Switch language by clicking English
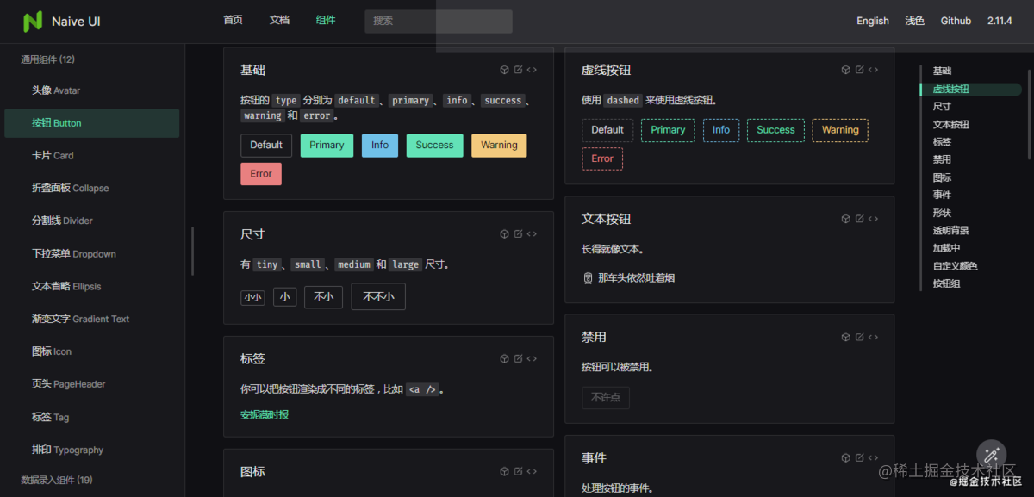Screen dimensions: 1034x497 872,20
